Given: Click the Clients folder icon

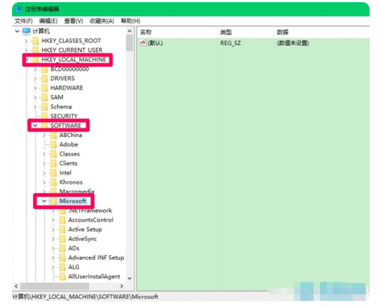Looking at the screenshot, I should pyautogui.click(x=53, y=164).
